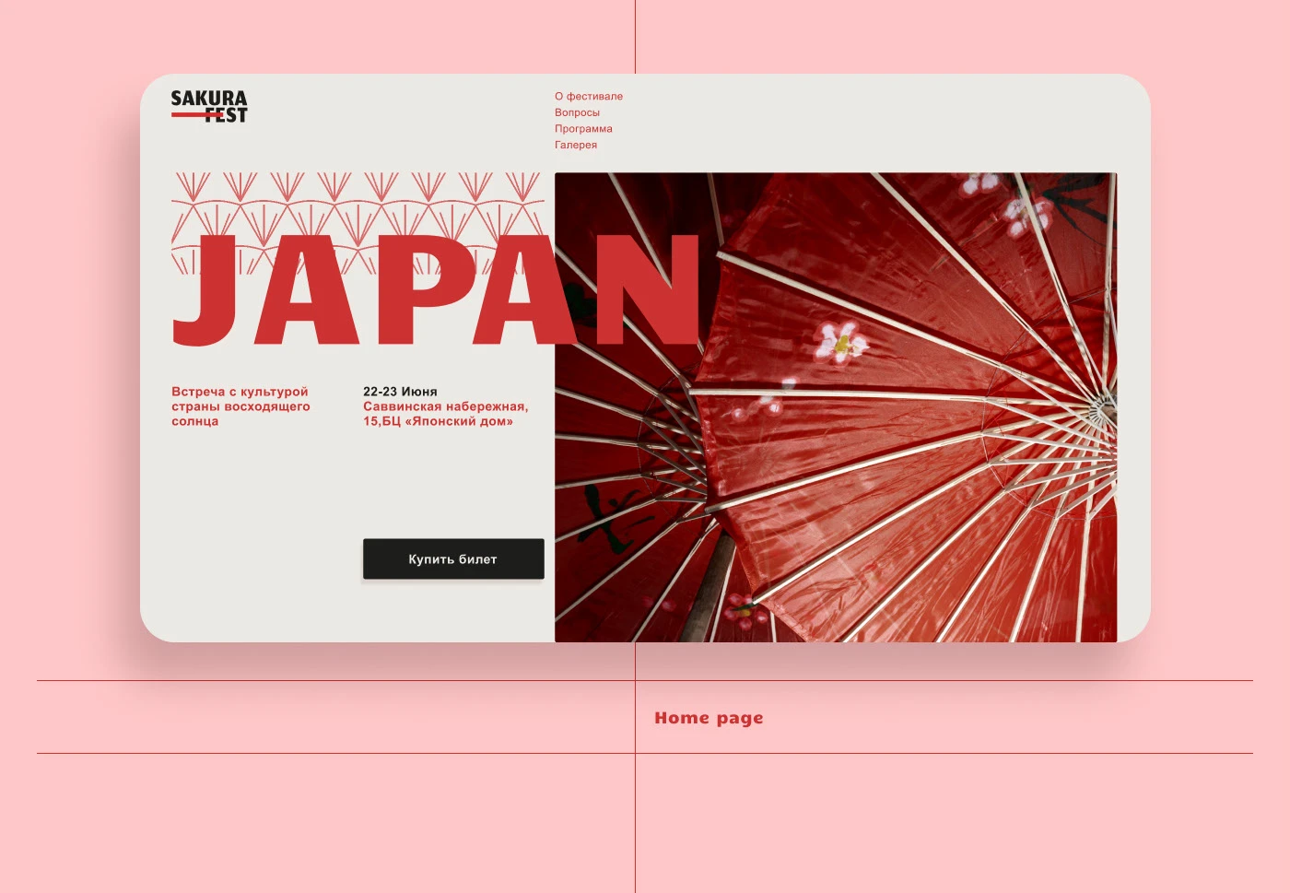Click the Купить билет button
1290x893 pixels.
(453, 558)
